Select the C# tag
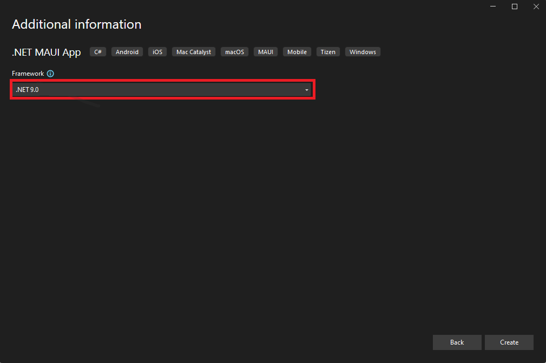This screenshot has width=546, height=363. 98,52
